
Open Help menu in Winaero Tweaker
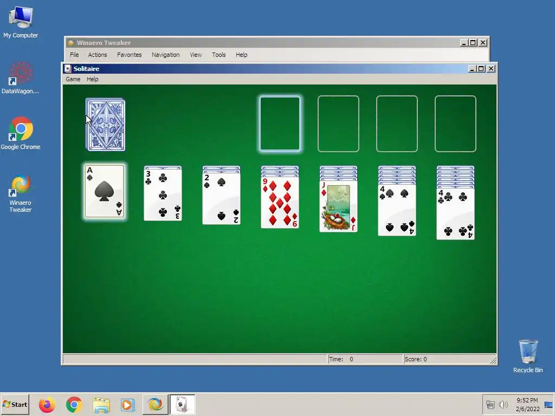[x=241, y=55]
